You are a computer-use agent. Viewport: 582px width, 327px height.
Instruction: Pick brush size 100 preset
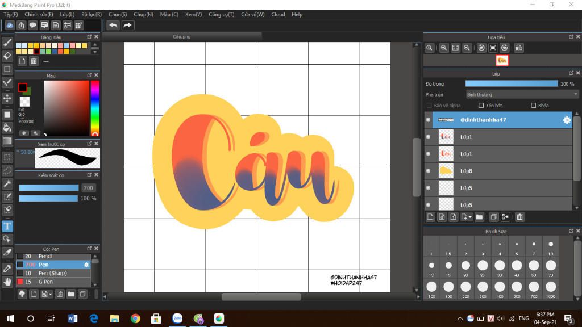pyautogui.click(x=432, y=288)
